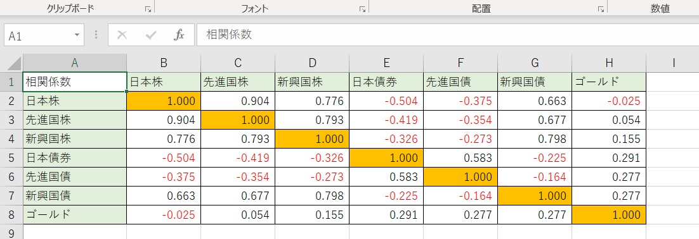Screen dimensions: 699x239
Task: Click row label cell A3 先進国株
Action: (75, 120)
